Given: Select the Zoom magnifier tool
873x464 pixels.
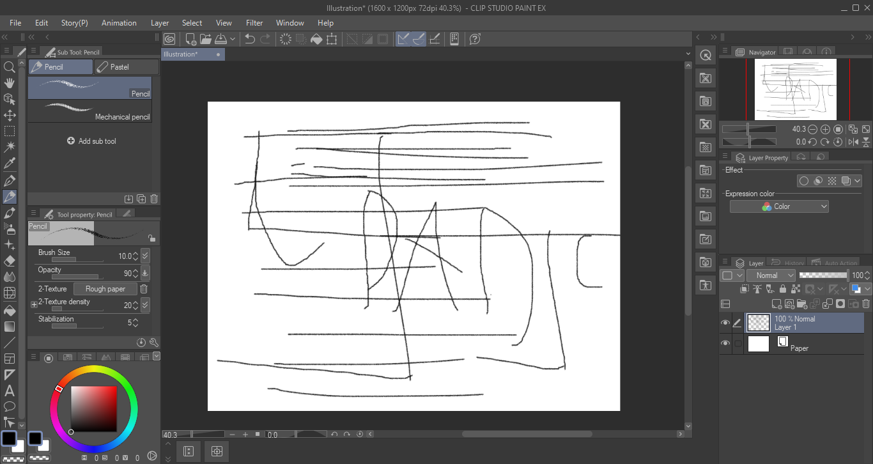Looking at the screenshot, I should [10, 66].
